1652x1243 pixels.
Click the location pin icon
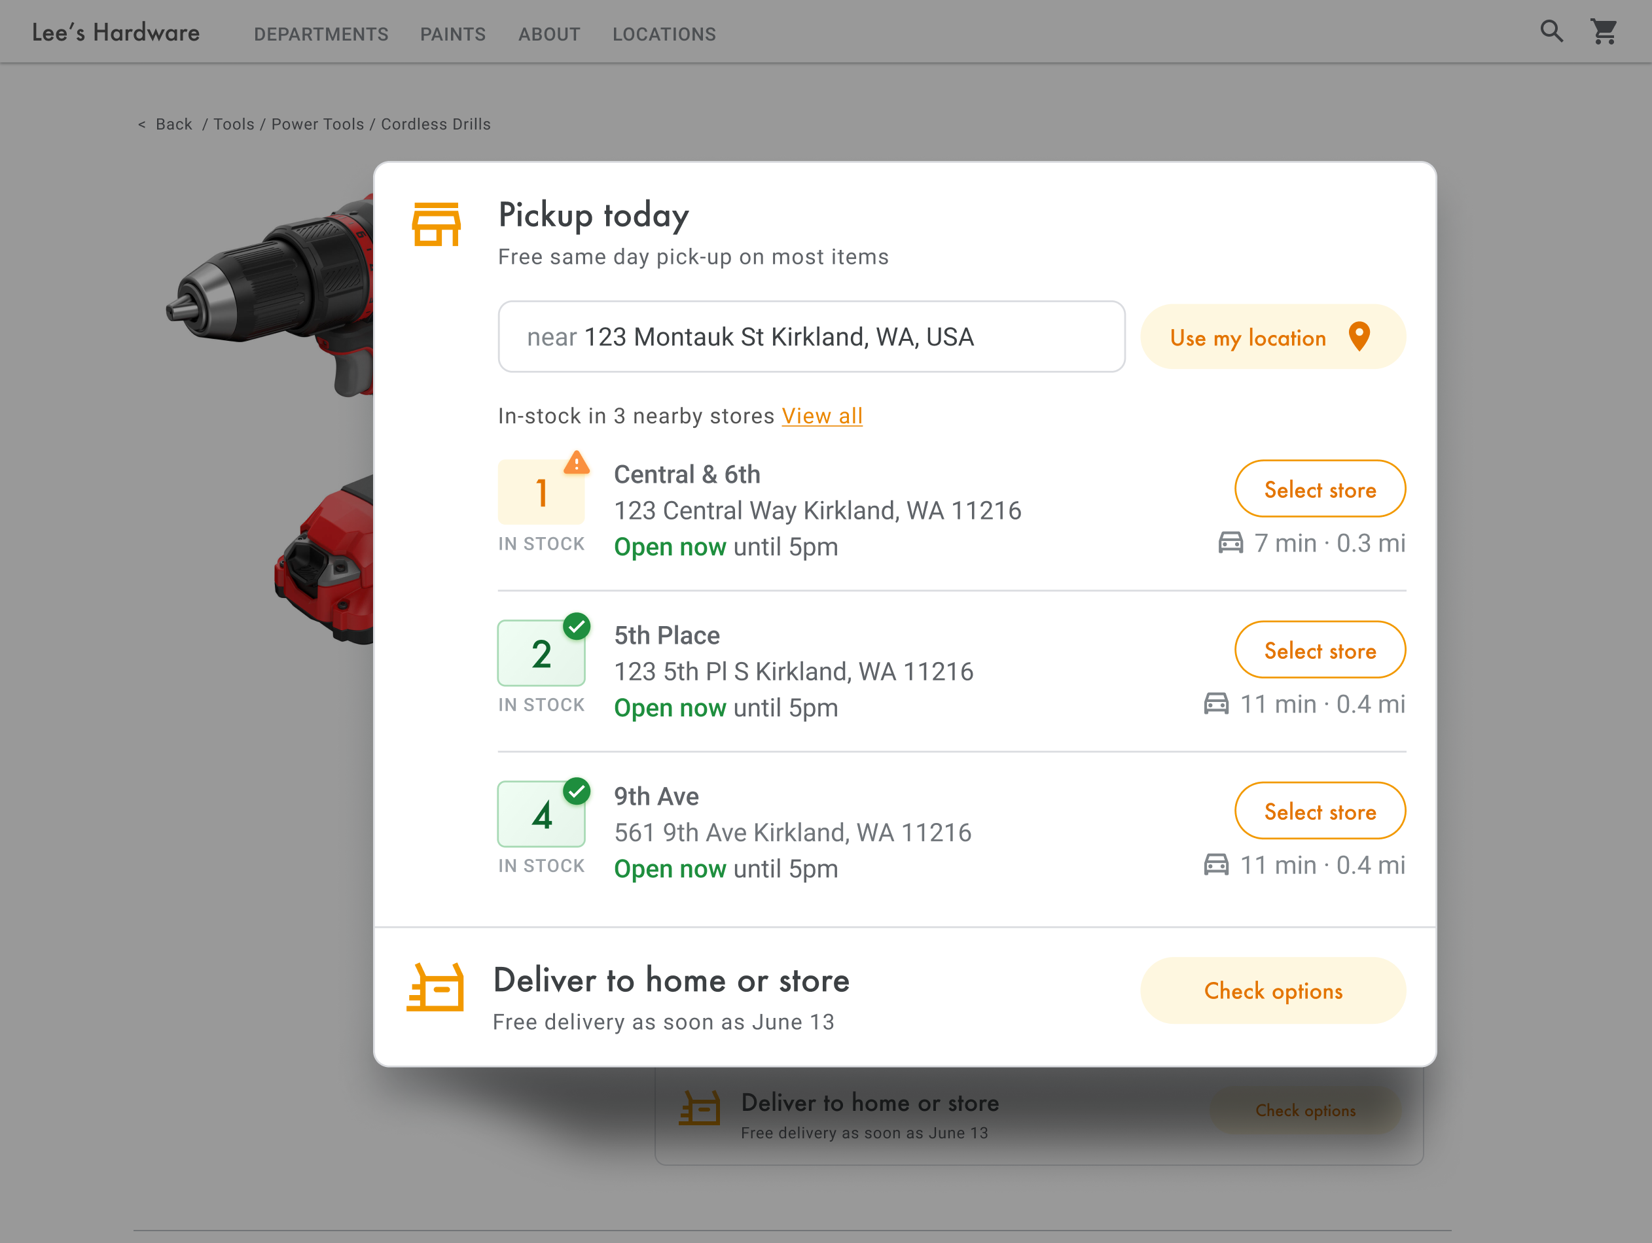point(1359,337)
